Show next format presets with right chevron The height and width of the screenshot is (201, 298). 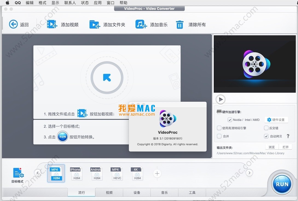pos(249,173)
